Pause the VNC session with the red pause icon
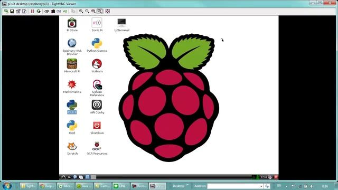 pos(32,11)
